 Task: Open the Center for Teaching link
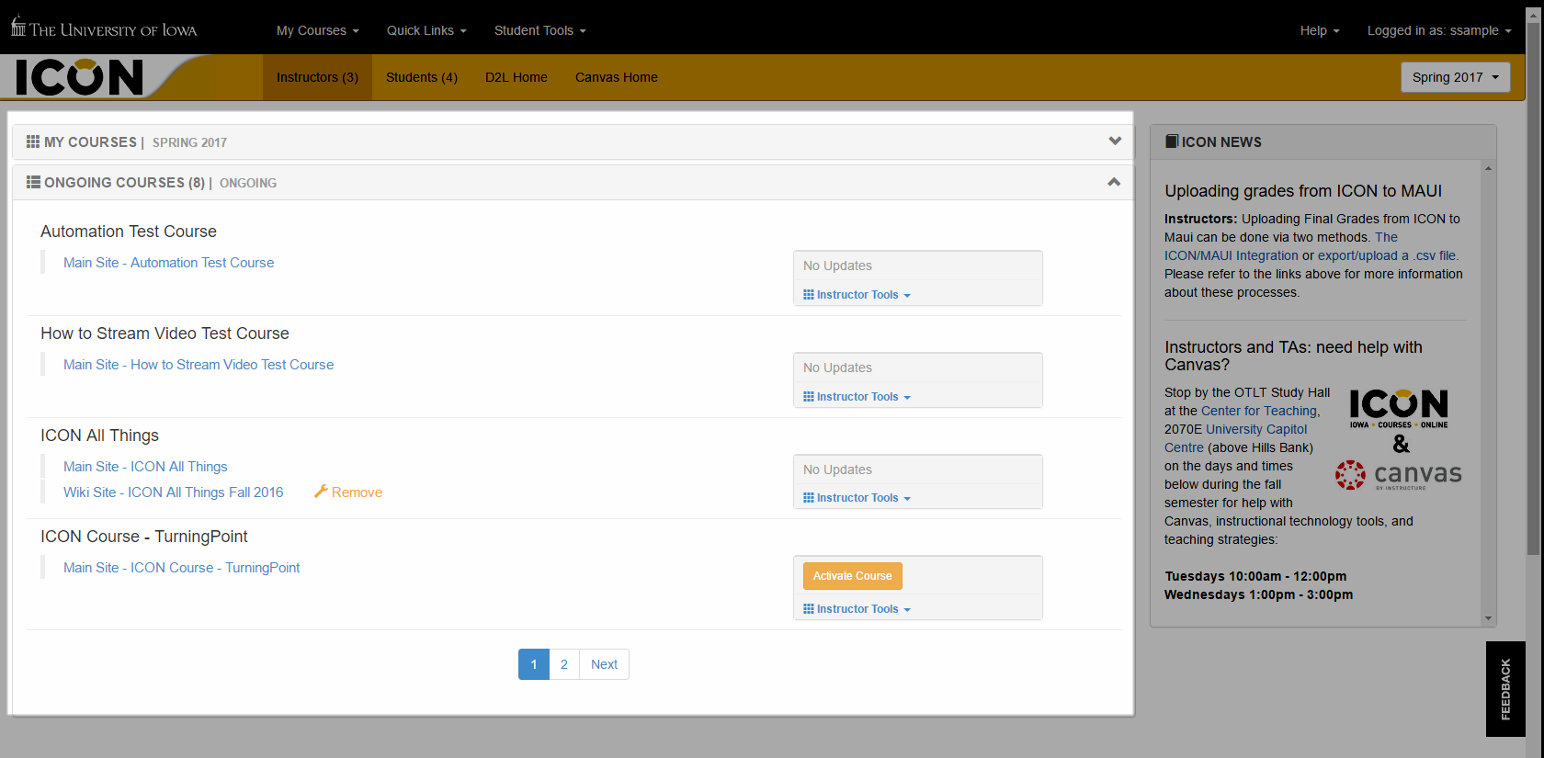tap(1259, 411)
